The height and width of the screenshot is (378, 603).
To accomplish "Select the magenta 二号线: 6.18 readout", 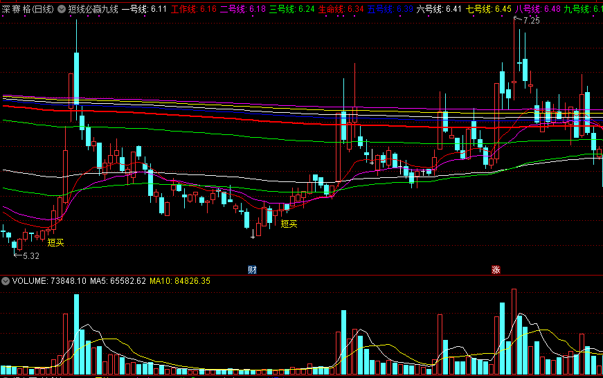I will [243, 9].
